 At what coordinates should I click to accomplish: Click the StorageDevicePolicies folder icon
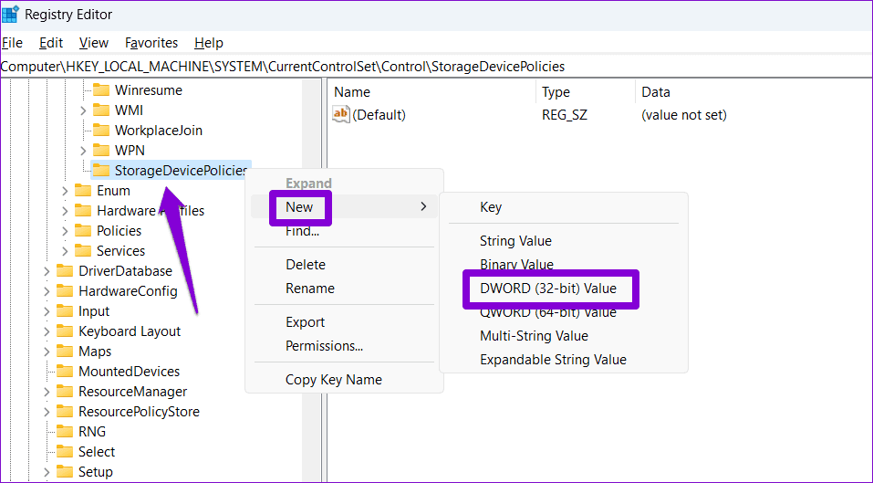100,170
